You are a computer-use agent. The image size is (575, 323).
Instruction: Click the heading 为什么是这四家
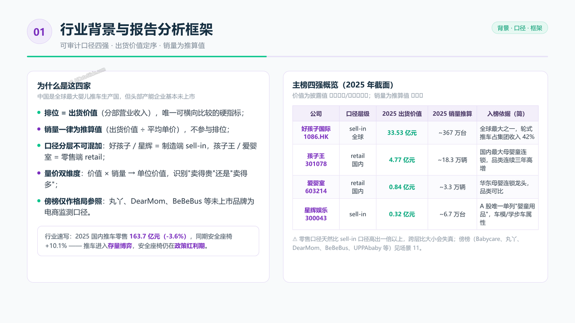[64, 86]
